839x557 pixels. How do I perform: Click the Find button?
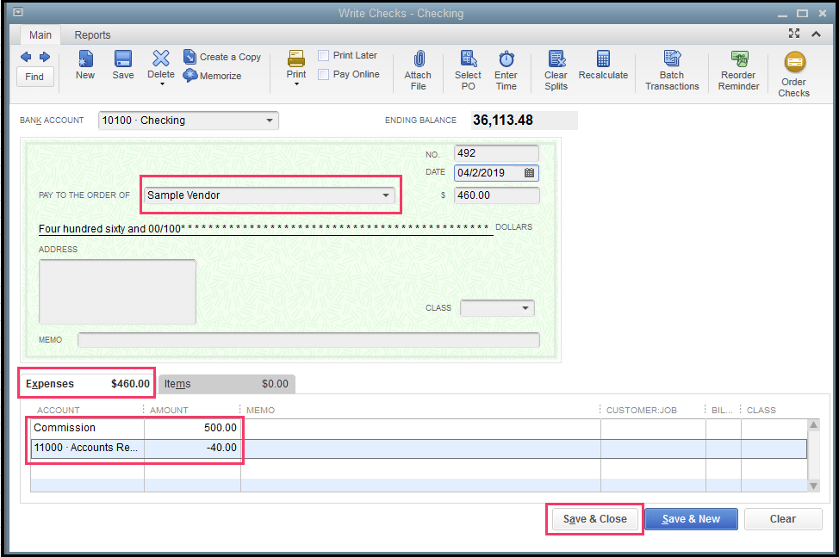pos(34,77)
